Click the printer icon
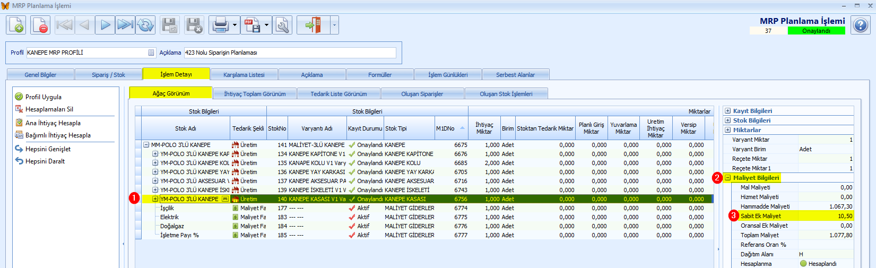The height and width of the screenshot is (268, 876). pyautogui.click(x=220, y=25)
